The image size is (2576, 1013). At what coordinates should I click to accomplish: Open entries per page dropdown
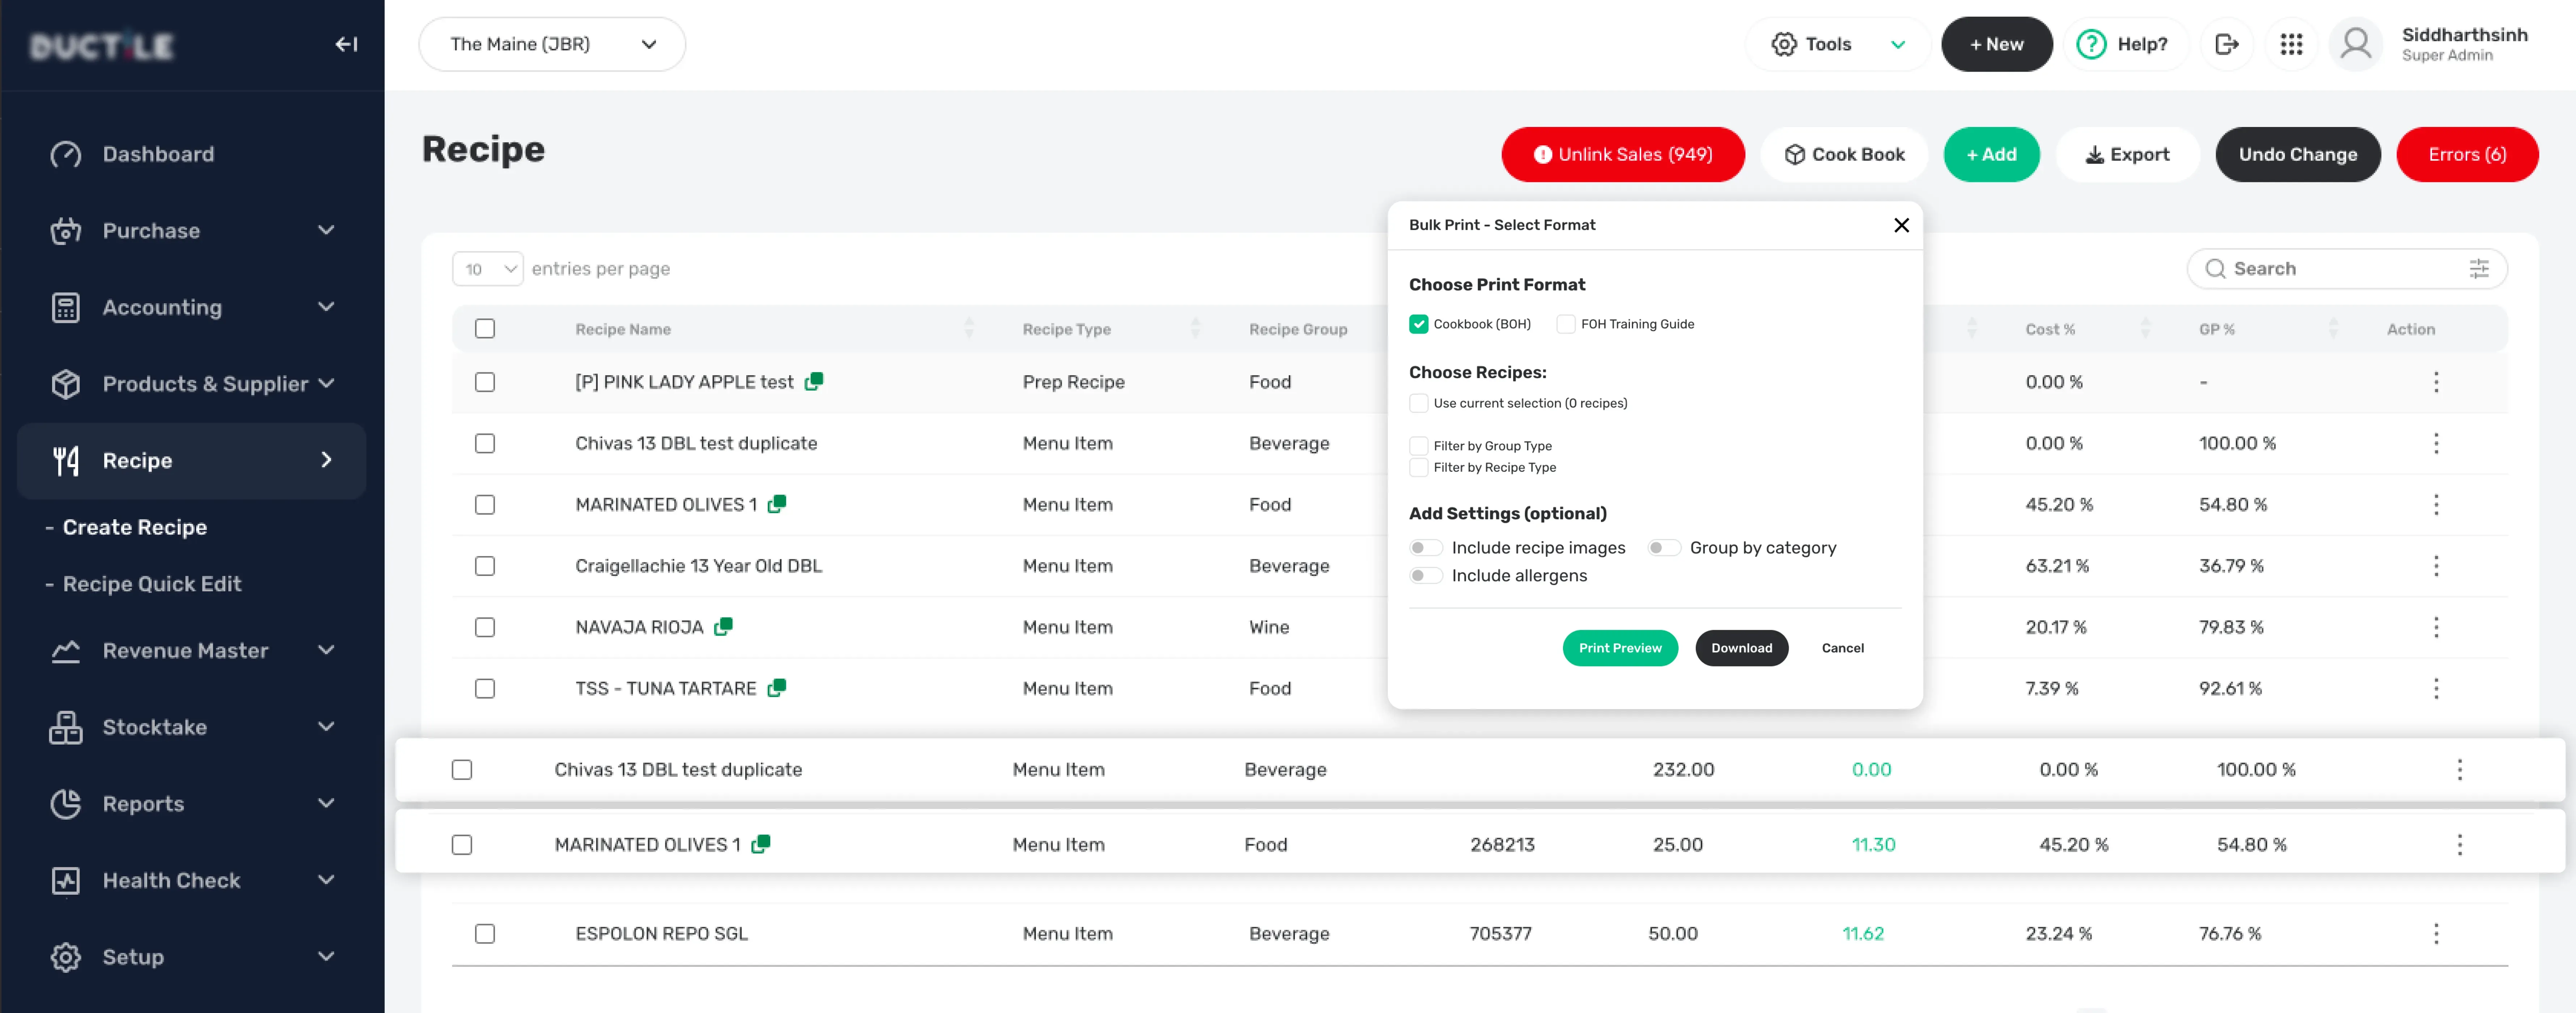pyautogui.click(x=488, y=269)
